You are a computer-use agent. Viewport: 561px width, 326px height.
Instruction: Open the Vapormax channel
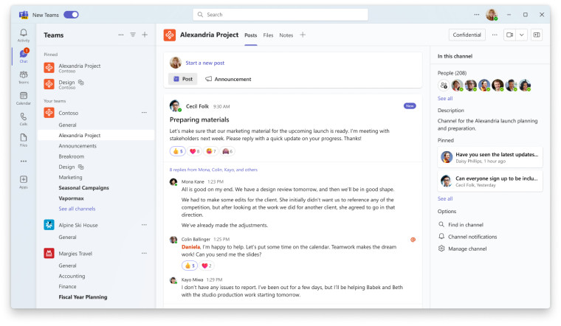[x=71, y=198]
